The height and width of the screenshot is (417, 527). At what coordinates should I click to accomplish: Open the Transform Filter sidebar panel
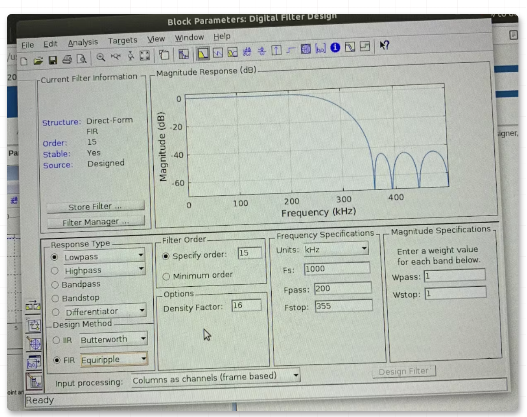pos(33,307)
